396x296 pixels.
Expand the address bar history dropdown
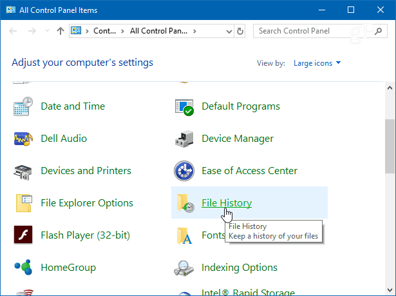point(229,32)
